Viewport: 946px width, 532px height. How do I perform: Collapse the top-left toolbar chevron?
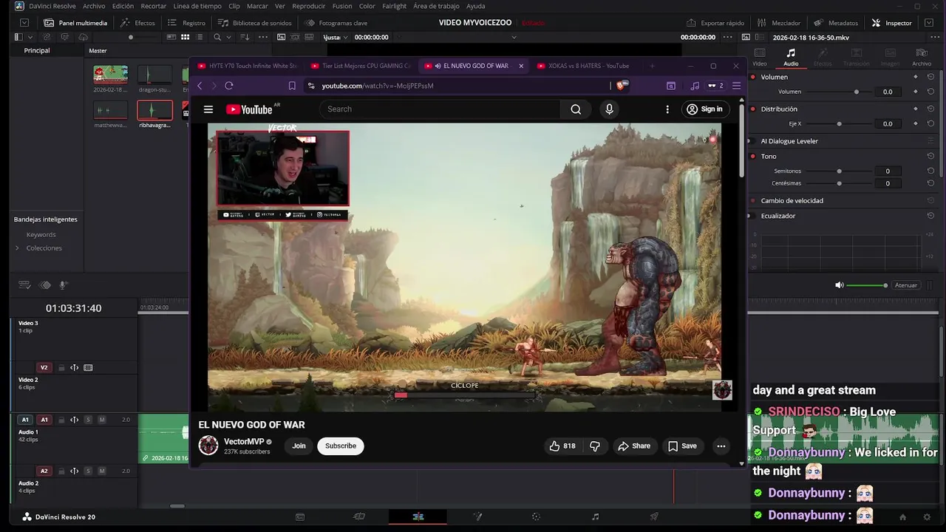click(x=24, y=23)
